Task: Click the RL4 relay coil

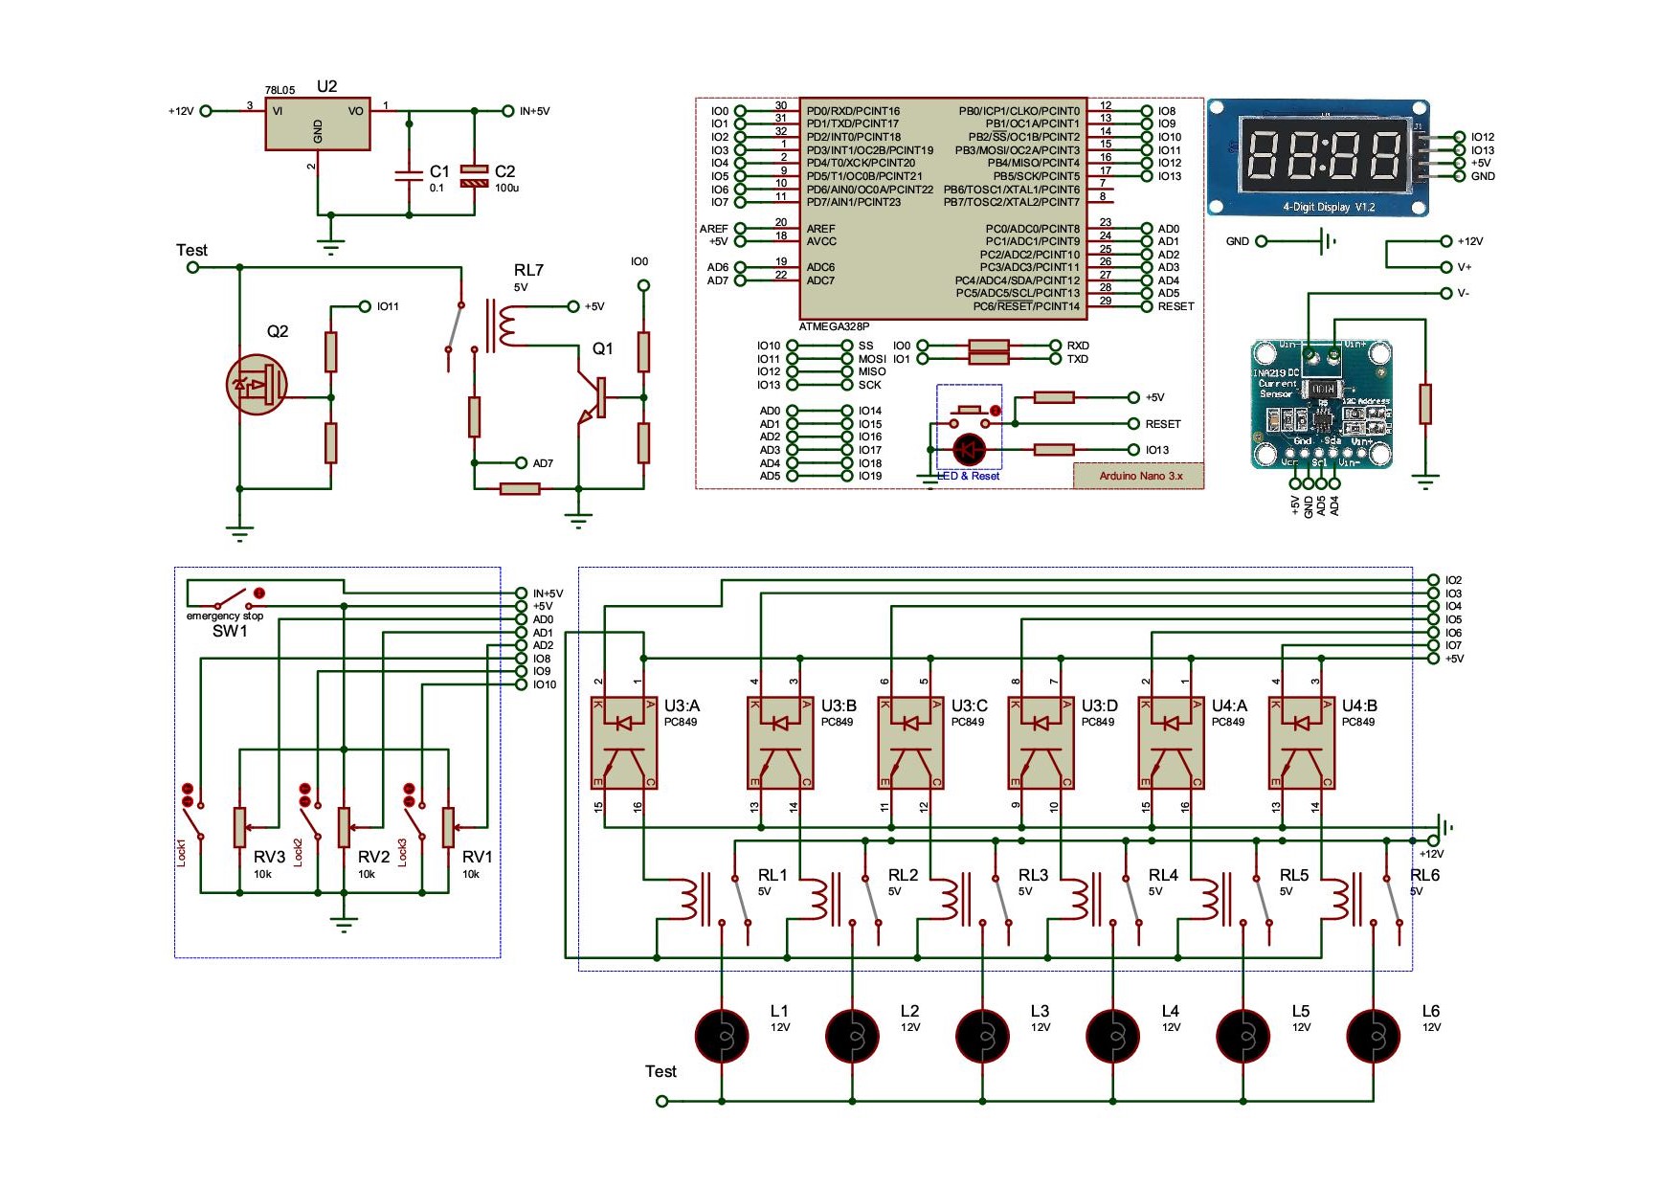Action: click(x=1082, y=900)
